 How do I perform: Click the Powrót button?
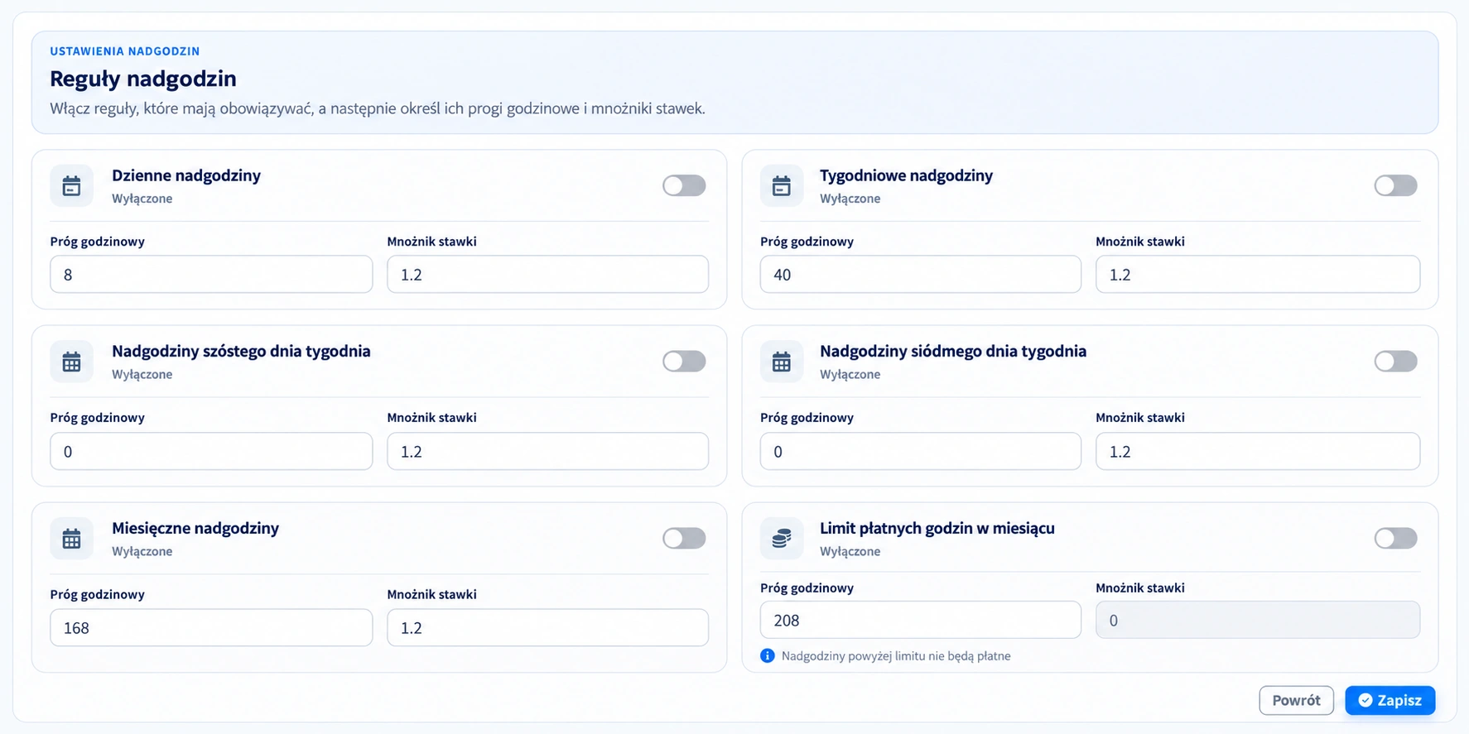click(x=1296, y=700)
